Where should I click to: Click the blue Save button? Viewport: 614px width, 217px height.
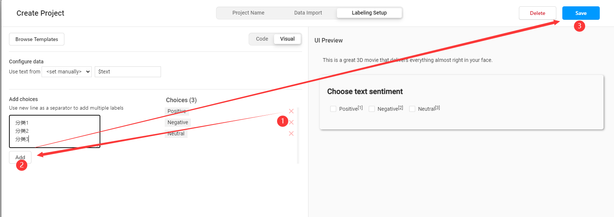tap(581, 13)
